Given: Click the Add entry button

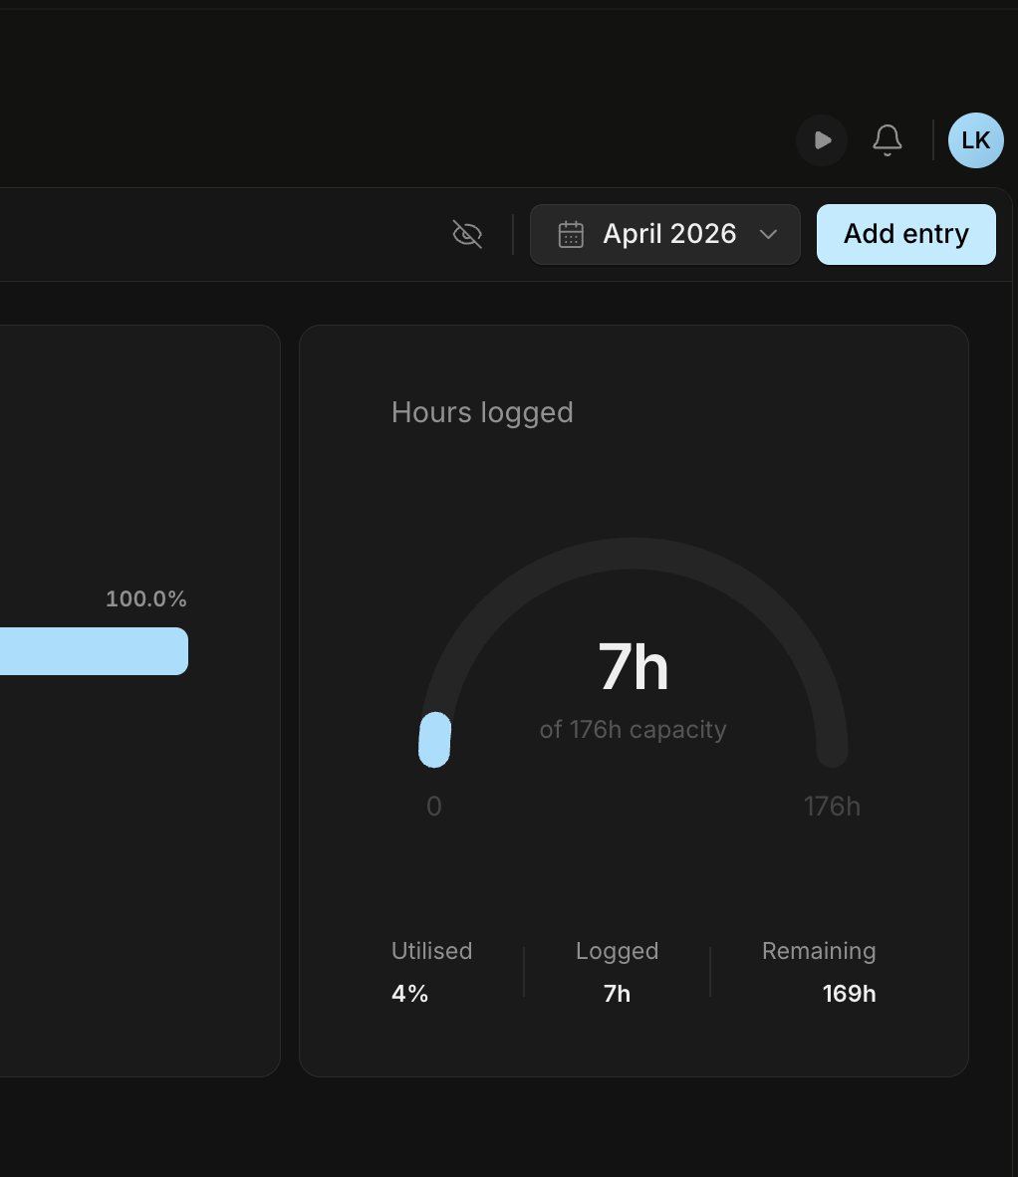Looking at the screenshot, I should 906,234.
